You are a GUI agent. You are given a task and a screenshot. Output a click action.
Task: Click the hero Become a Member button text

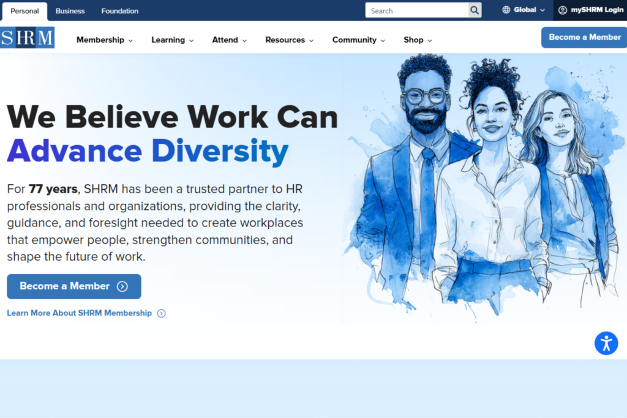[x=64, y=286]
